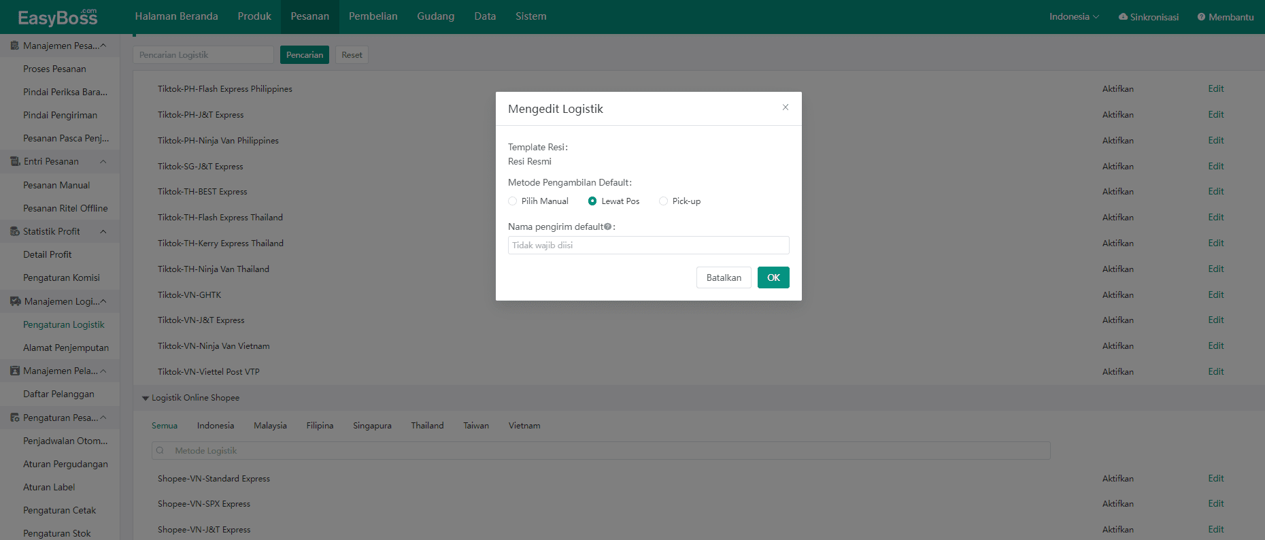
Task: Open Pengaturan Logistik in the sidebar
Action: click(x=64, y=324)
